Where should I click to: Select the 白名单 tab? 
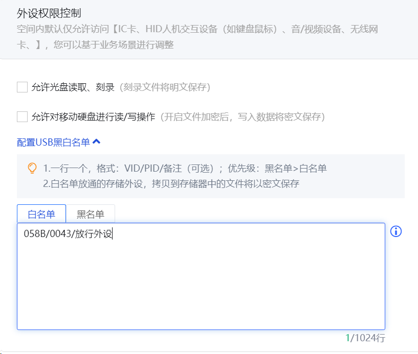tap(41, 214)
